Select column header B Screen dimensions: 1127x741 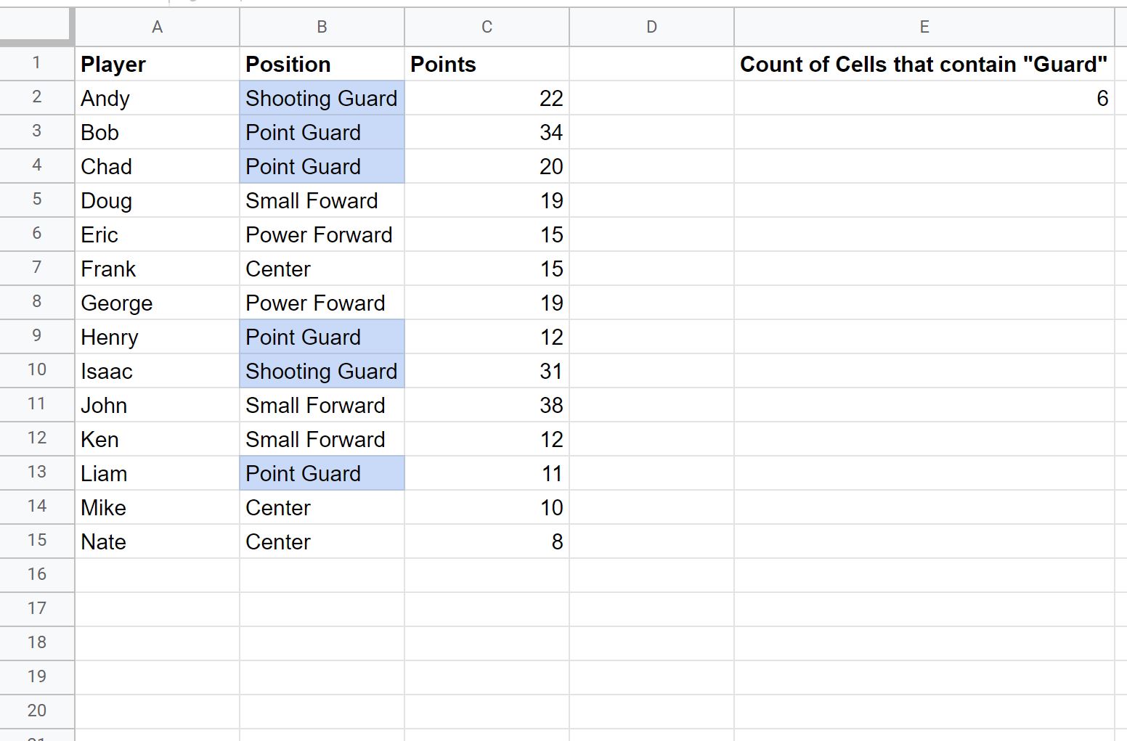(x=322, y=26)
